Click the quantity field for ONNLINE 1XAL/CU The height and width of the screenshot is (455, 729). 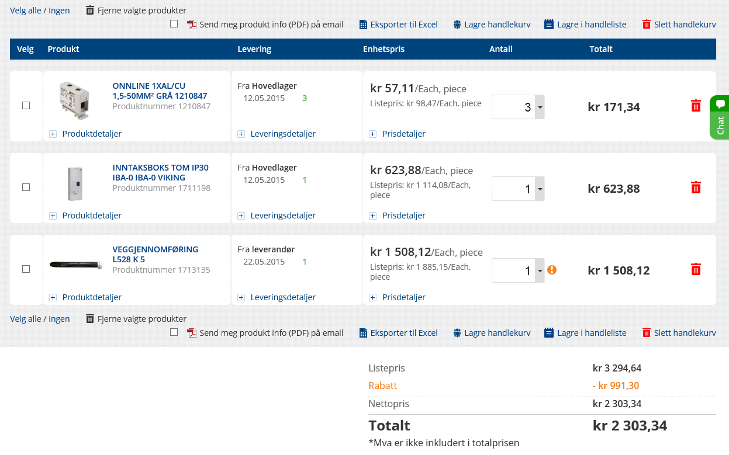pyautogui.click(x=513, y=107)
